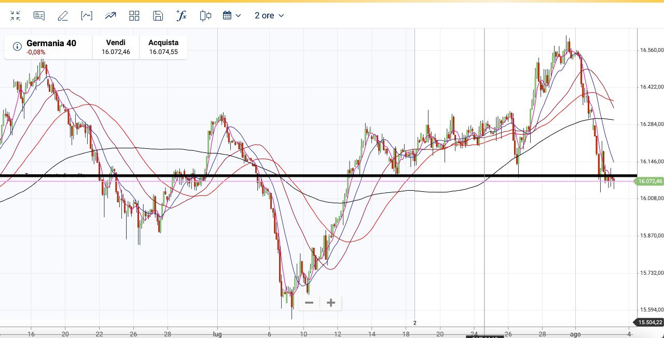Save chart with the floppy disk icon
This screenshot has width=664, height=338.
[x=158, y=16]
